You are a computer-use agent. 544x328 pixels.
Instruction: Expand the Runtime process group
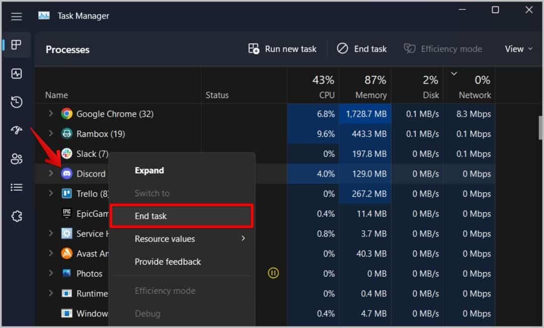click(51, 293)
